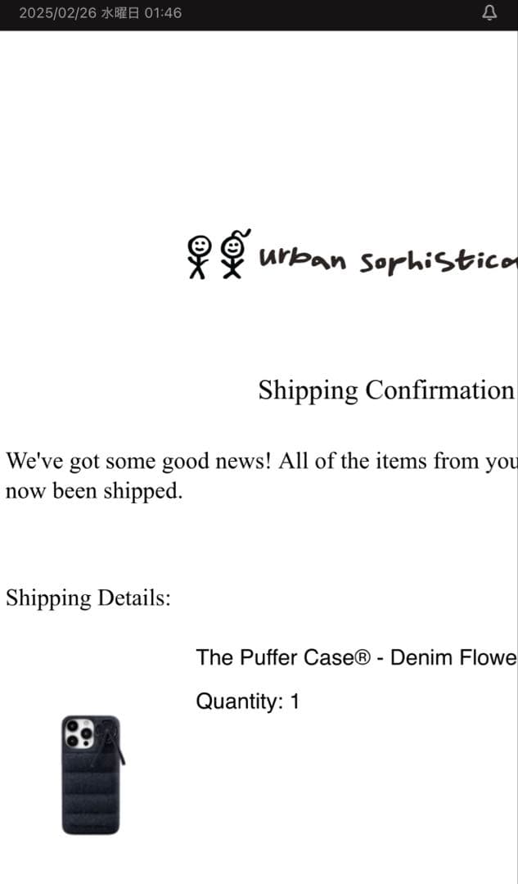Select the 水曜日 weekday label
518x884 pixels.
[x=120, y=13]
